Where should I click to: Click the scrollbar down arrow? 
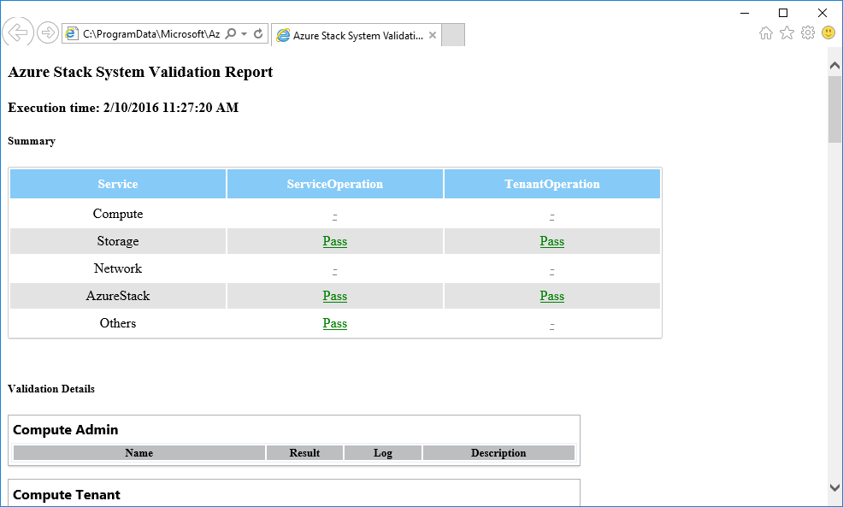click(x=835, y=487)
